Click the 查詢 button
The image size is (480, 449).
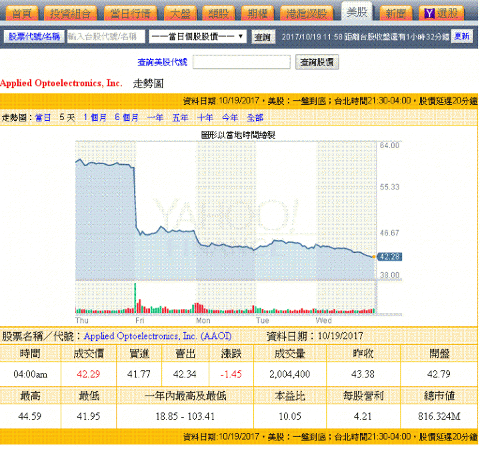tap(263, 37)
